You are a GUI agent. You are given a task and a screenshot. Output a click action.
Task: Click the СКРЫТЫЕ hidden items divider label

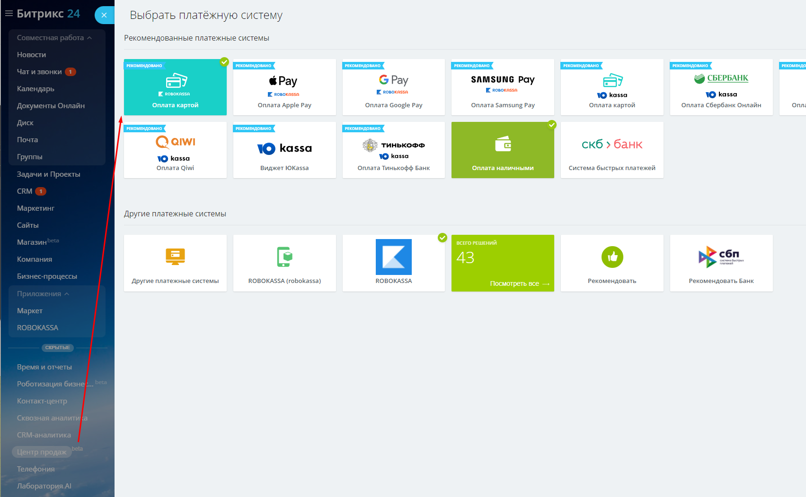(x=58, y=348)
